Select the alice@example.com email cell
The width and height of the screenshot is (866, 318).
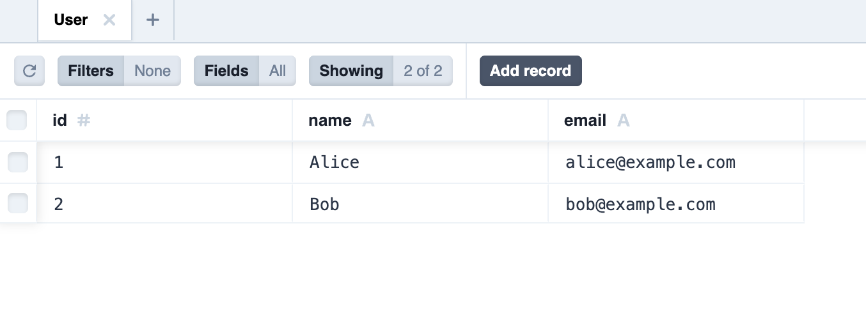[x=650, y=163]
